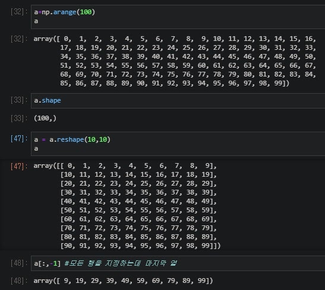Image resolution: width=325 pixels, height=290 pixels.
Task: Click the Korean comment in cell 48
Action: click(x=121, y=263)
